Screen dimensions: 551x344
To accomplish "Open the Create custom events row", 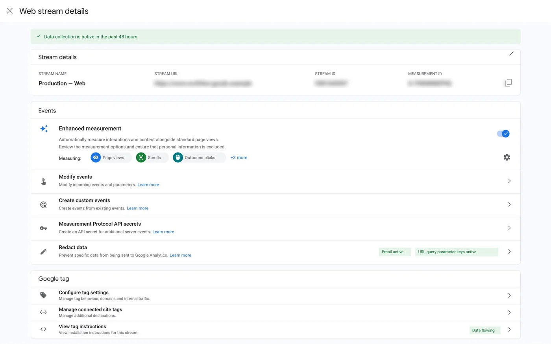I will click(x=275, y=205).
